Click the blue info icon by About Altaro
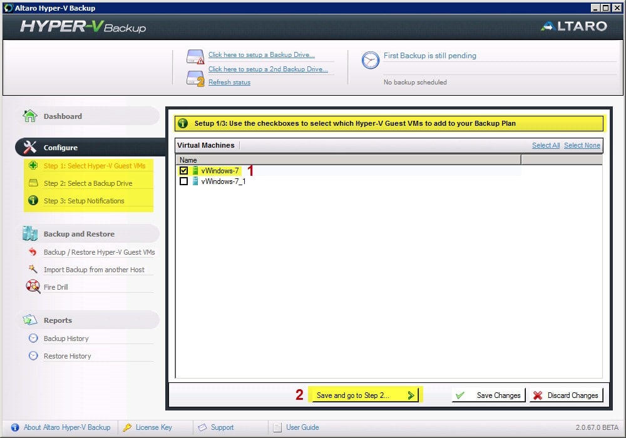The image size is (626, 438). coord(15,427)
